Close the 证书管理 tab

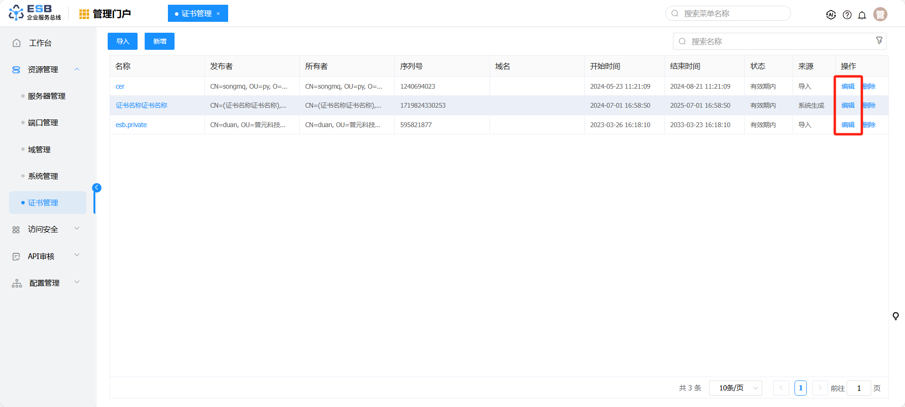tap(218, 14)
